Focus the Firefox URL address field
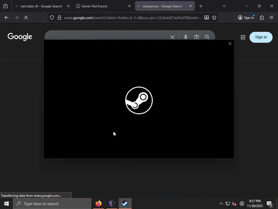The width and height of the screenshot is (278, 209). (x=132, y=18)
